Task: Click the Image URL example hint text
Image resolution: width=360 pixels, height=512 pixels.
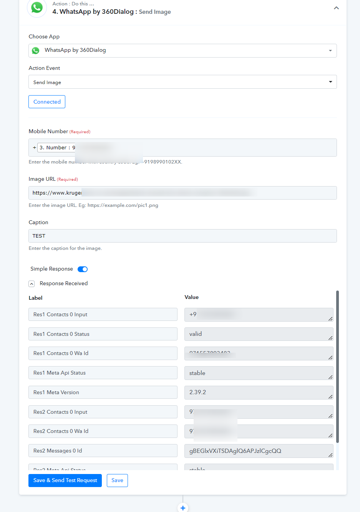Action: (x=93, y=205)
